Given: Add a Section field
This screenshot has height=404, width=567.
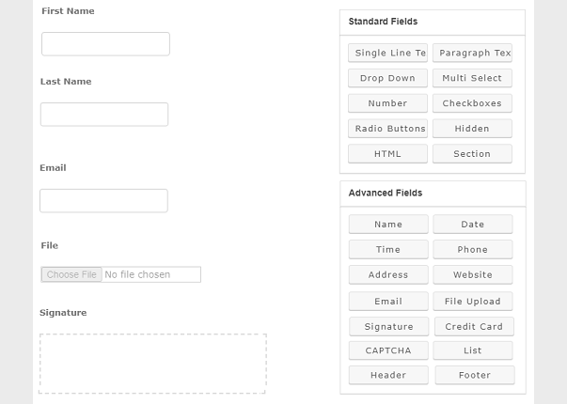Looking at the screenshot, I should coord(472,154).
